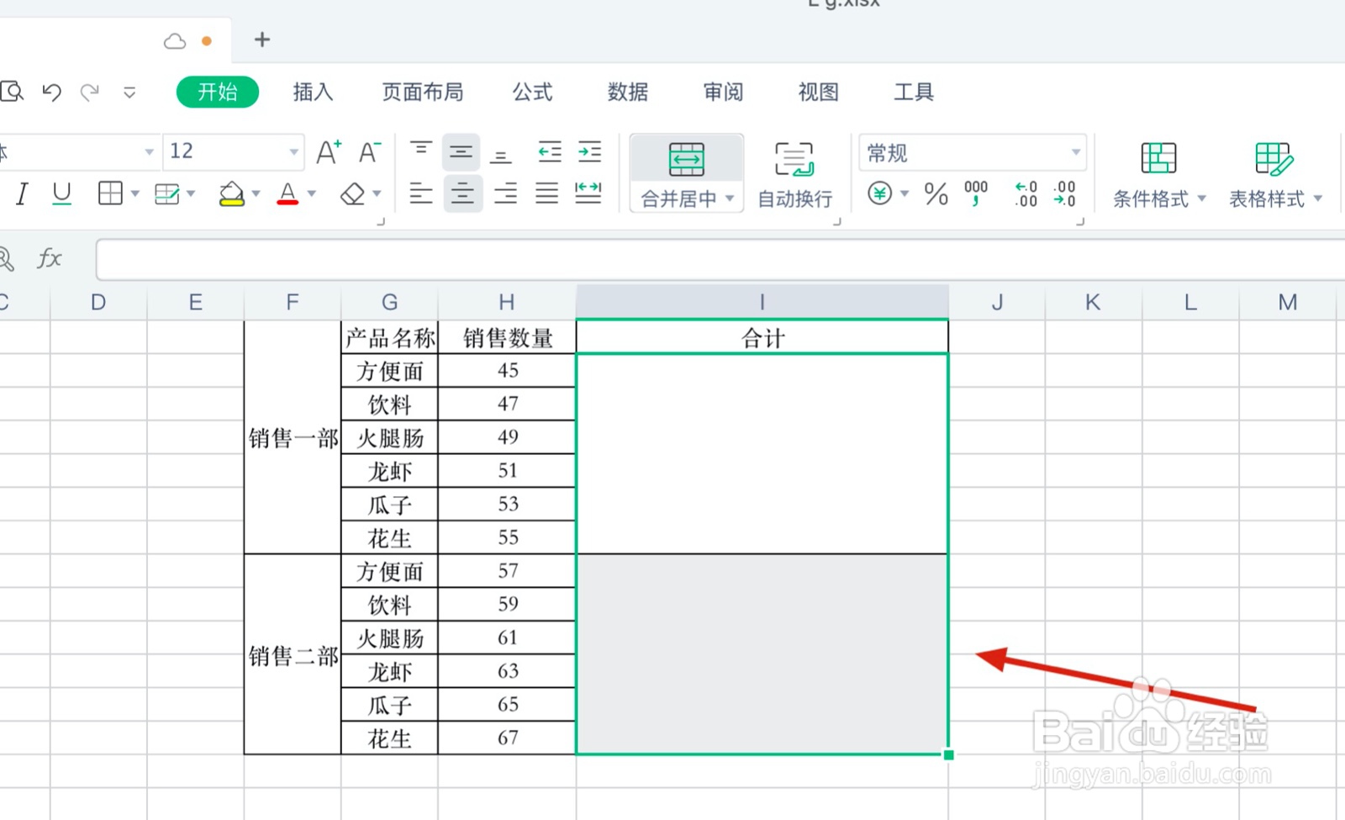
Task: Click the 合计 header cell
Action: [762, 338]
